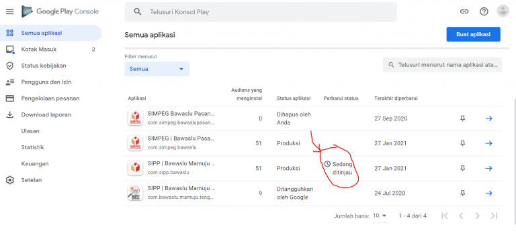The height and width of the screenshot is (243, 516).
Task: Open the help question mark icon
Action: point(484,11)
